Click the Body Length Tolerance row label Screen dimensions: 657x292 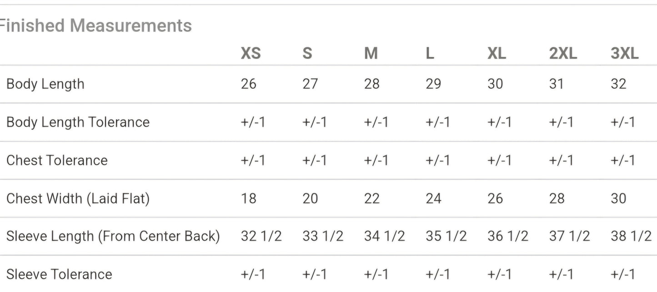click(78, 122)
